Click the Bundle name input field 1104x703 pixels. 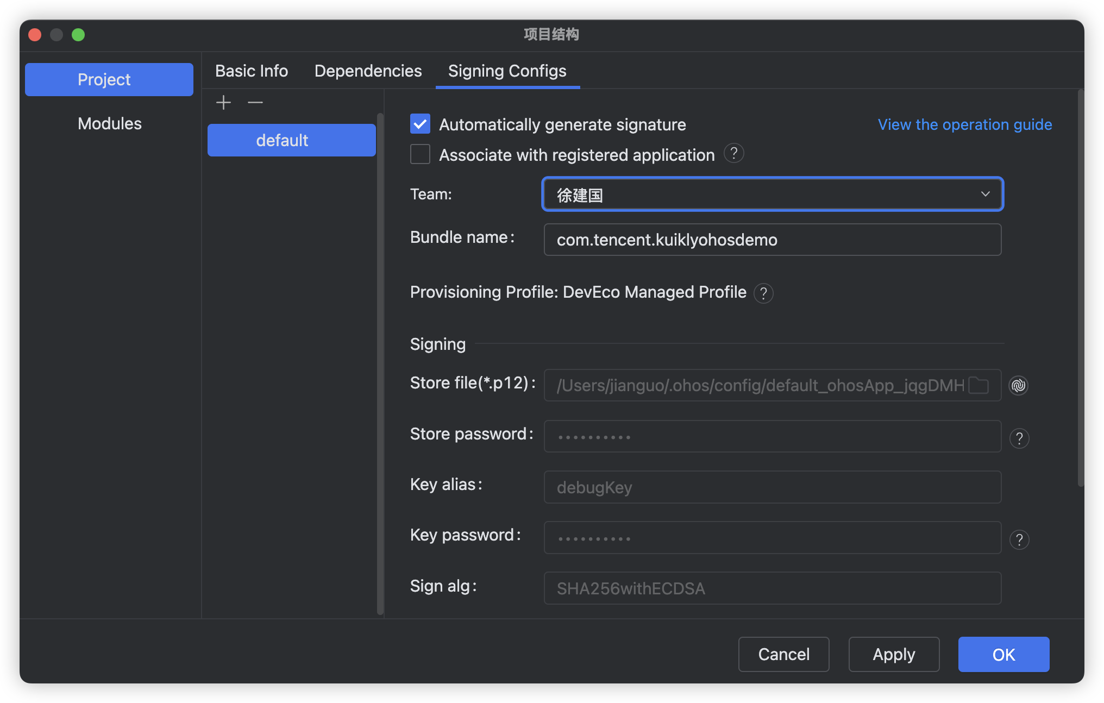tap(772, 240)
